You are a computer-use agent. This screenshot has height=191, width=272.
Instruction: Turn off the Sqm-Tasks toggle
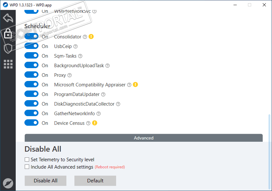[x=31, y=56]
